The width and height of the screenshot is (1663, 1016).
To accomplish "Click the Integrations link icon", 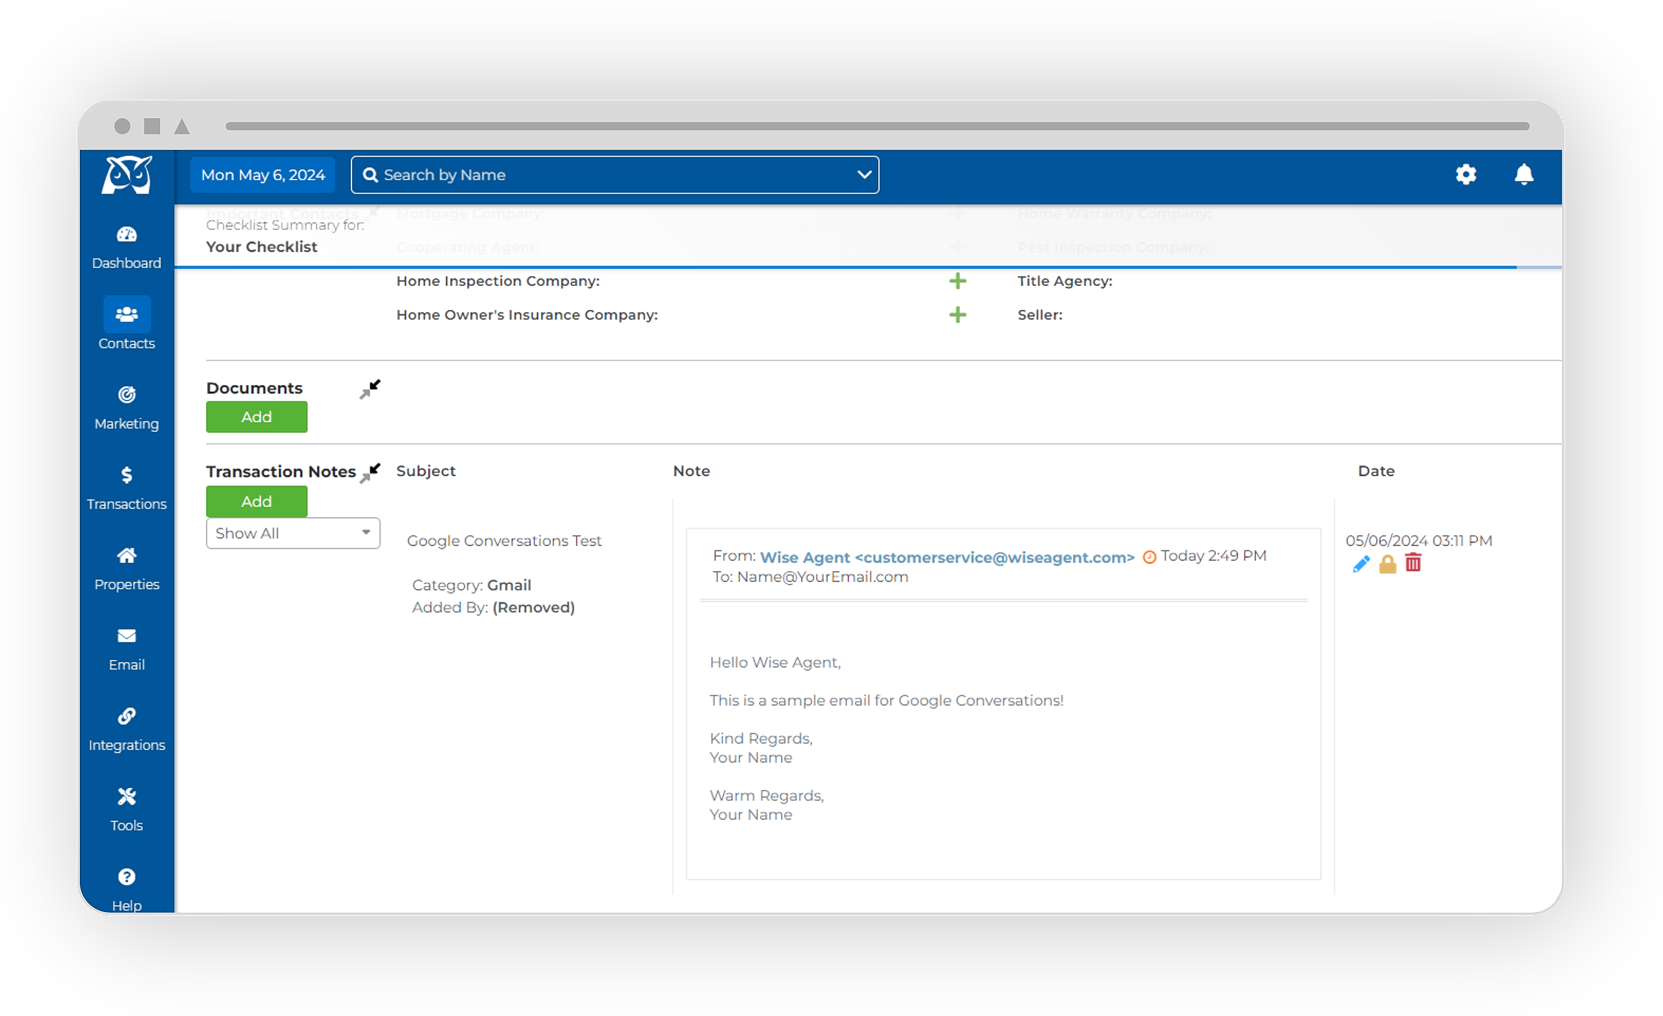I will pos(126,716).
